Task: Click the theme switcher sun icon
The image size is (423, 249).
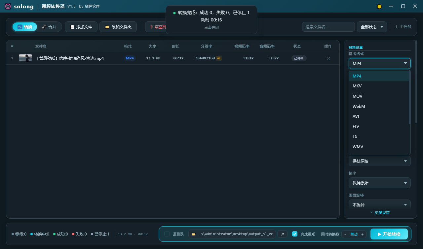Action: click(x=379, y=6)
